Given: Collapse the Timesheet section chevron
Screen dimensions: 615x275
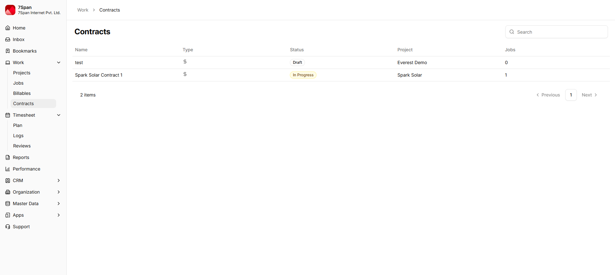Looking at the screenshot, I should point(59,115).
